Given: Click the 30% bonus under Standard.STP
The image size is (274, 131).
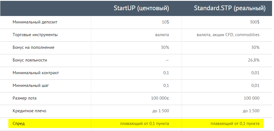Looking at the screenshot, I should coord(256,47).
